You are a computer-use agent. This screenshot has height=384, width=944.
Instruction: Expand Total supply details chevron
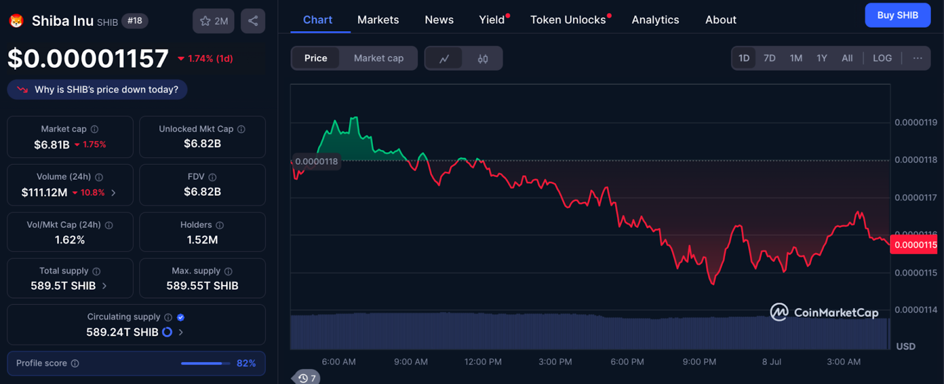[104, 286]
